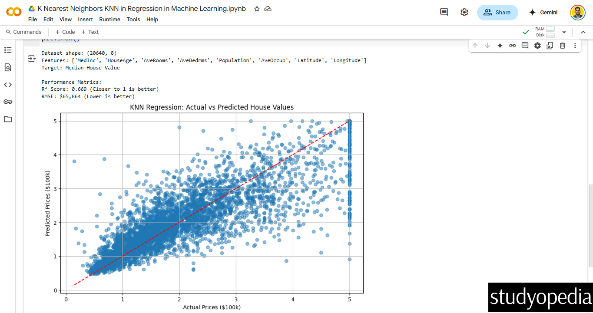
Task: Expand the RAM and Disk resources dropdown
Action: (563, 32)
